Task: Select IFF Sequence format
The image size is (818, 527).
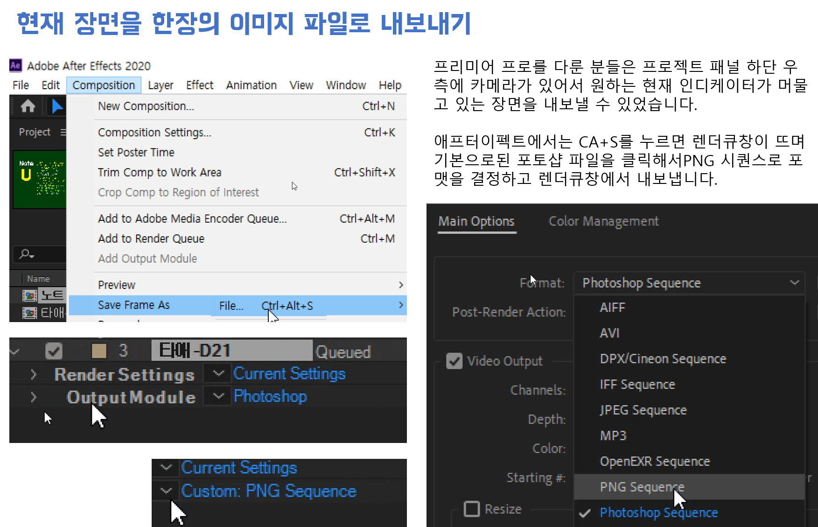Action: (x=689, y=385)
